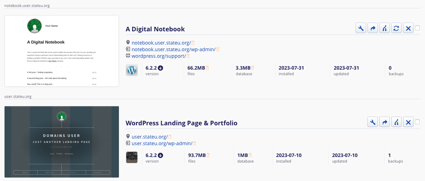Click share arrow icon for A Digital Notebook
The height and width of the screenshot is (181, 425).
(x=373, y=28)
